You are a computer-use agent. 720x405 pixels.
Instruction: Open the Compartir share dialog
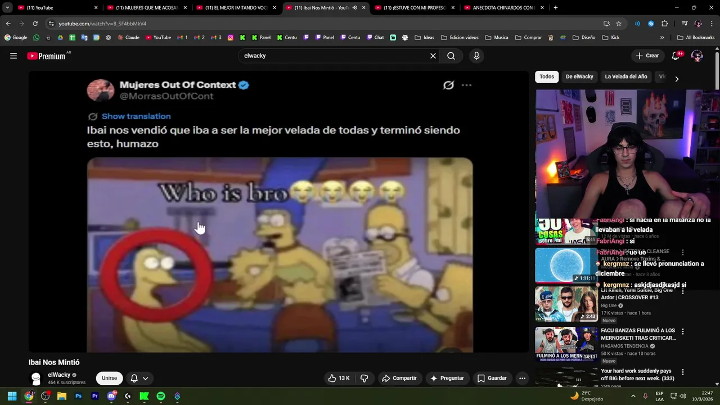[399, 378]
